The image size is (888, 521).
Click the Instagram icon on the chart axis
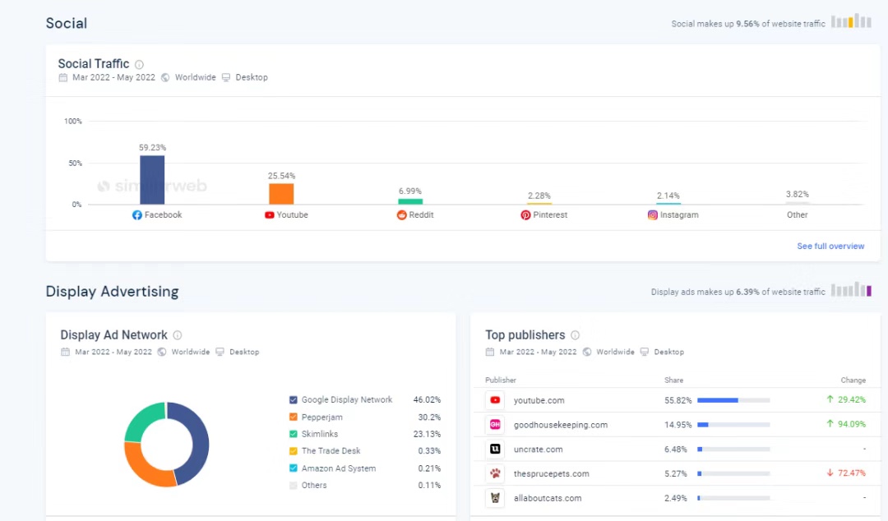point(653,215)
